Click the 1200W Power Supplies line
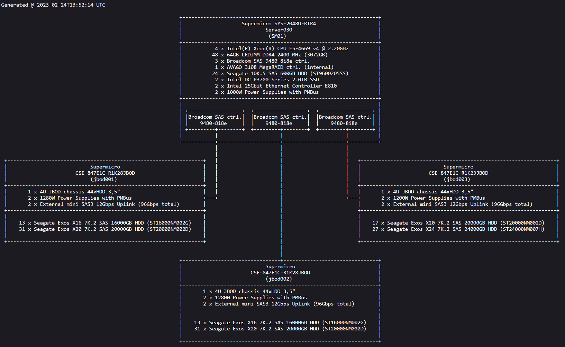The width and height of the screenshot is (565, 347). click(433, 198)
